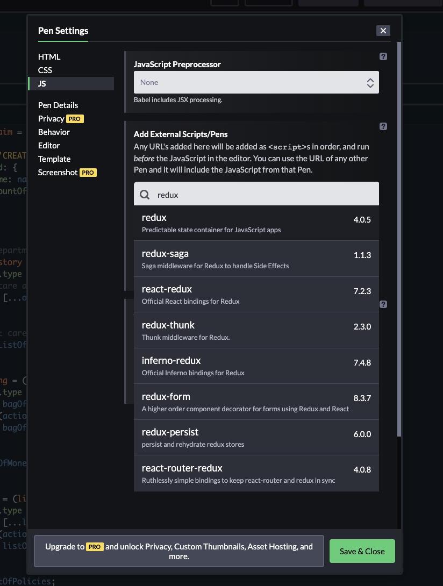
Task: Add redux-thunk library from results
Action: 256,331
